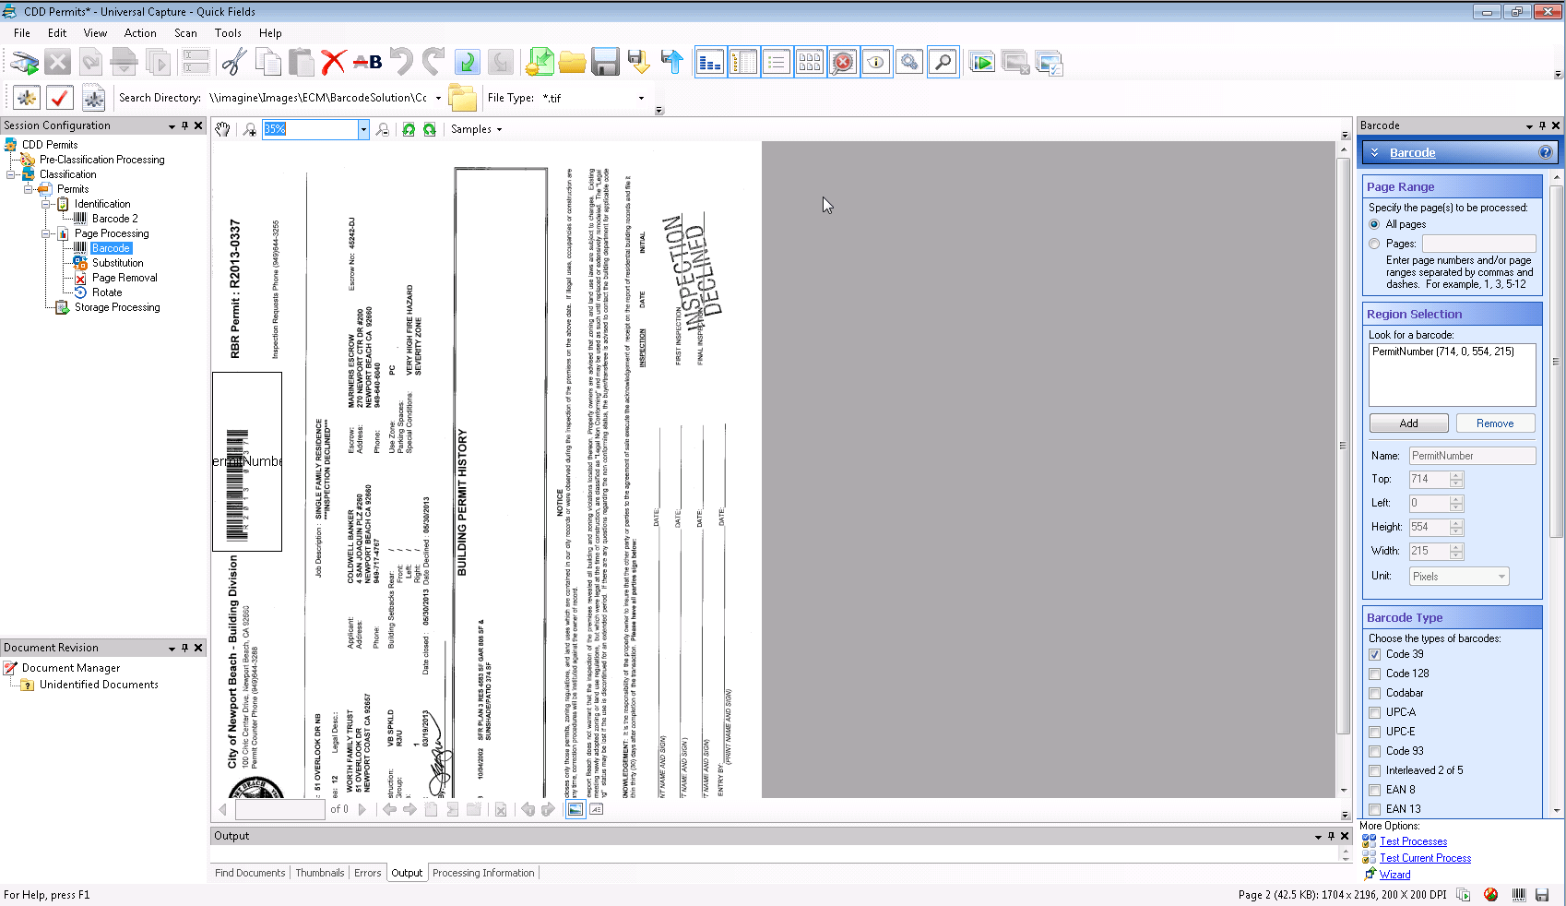Click the Cut scissors icon
Viewport: 1566px width, 906px height.
click(234, 63)
